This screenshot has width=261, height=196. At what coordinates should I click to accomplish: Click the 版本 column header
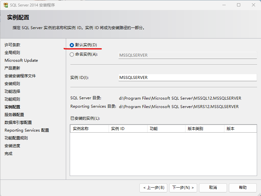point(240,128)
